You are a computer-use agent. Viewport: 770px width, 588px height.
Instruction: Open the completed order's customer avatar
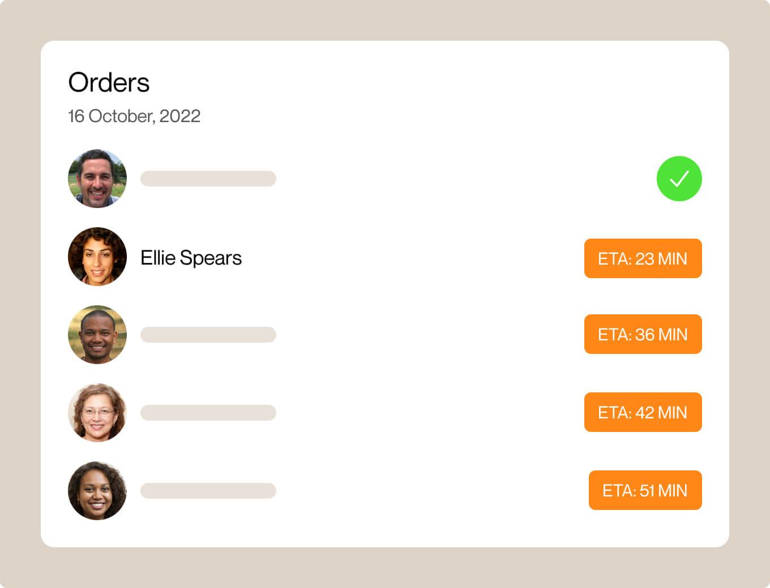(x=97, y=179)
